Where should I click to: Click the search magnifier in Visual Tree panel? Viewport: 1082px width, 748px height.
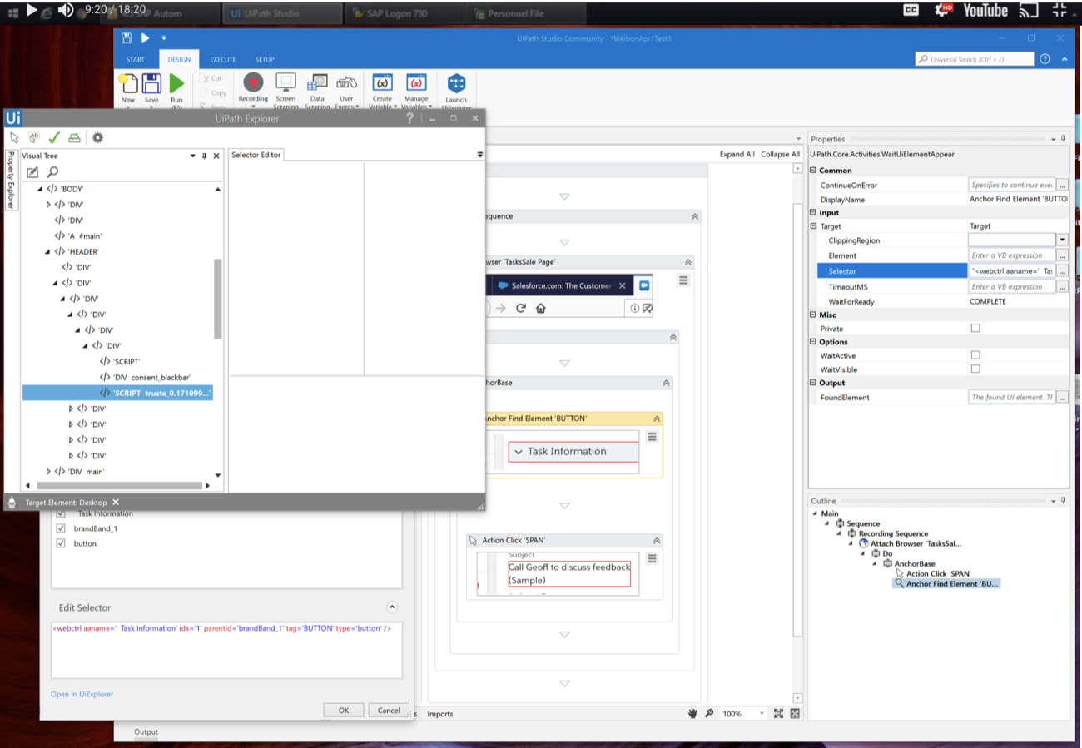52,172
